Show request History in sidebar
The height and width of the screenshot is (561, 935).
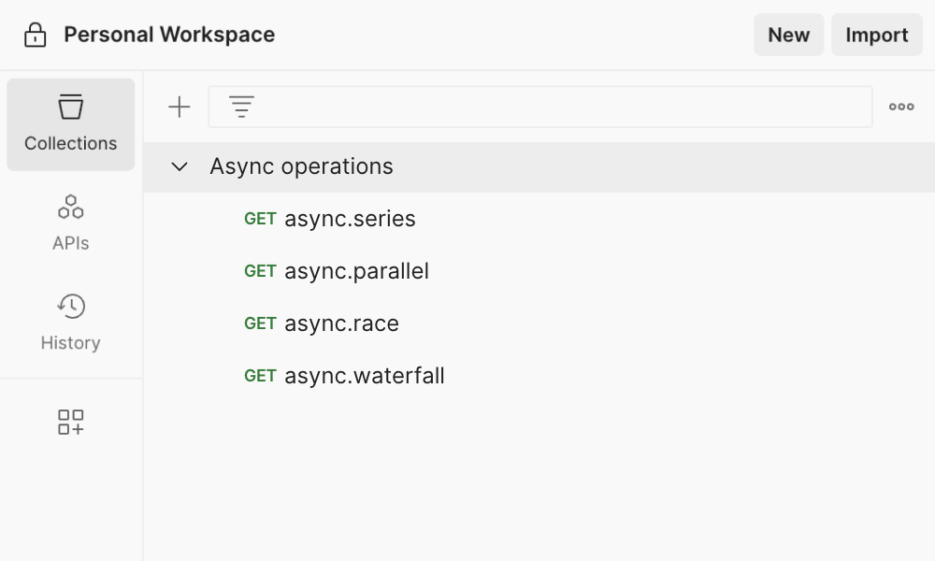(x=71, y=323)
